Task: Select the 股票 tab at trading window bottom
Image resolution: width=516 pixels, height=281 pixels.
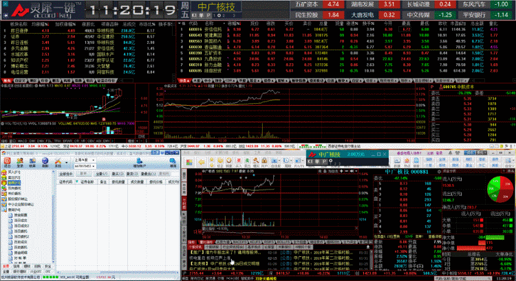Action: tap(6, 267)
